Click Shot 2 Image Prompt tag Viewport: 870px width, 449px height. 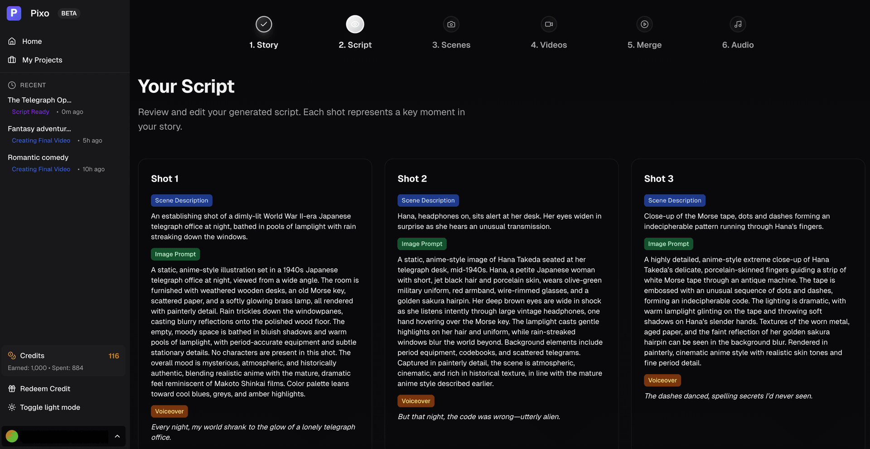(422, 244)
